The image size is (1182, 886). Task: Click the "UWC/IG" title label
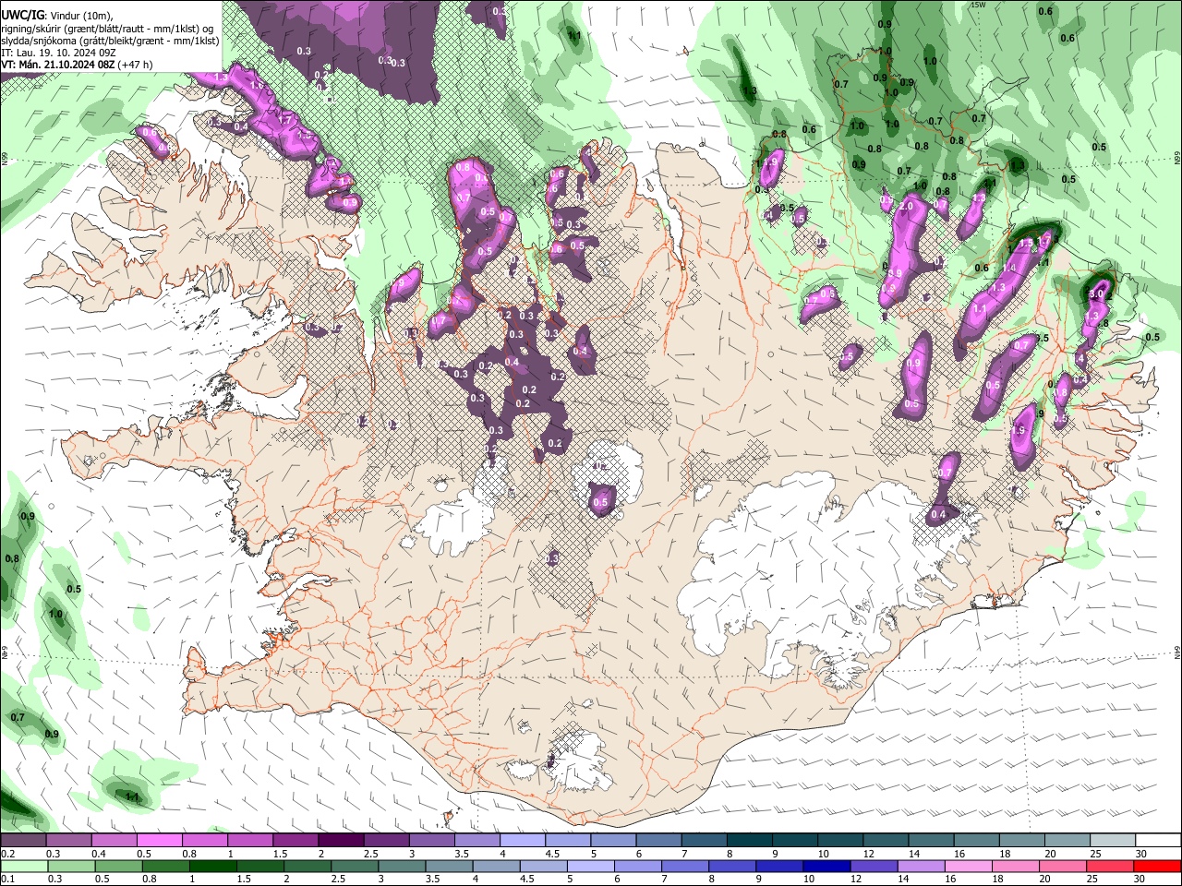22,16
